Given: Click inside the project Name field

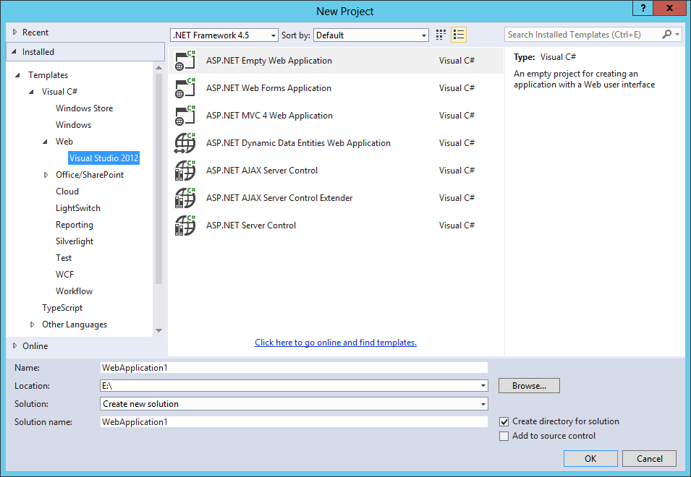Looking at the screenshot, I should 289,367.
